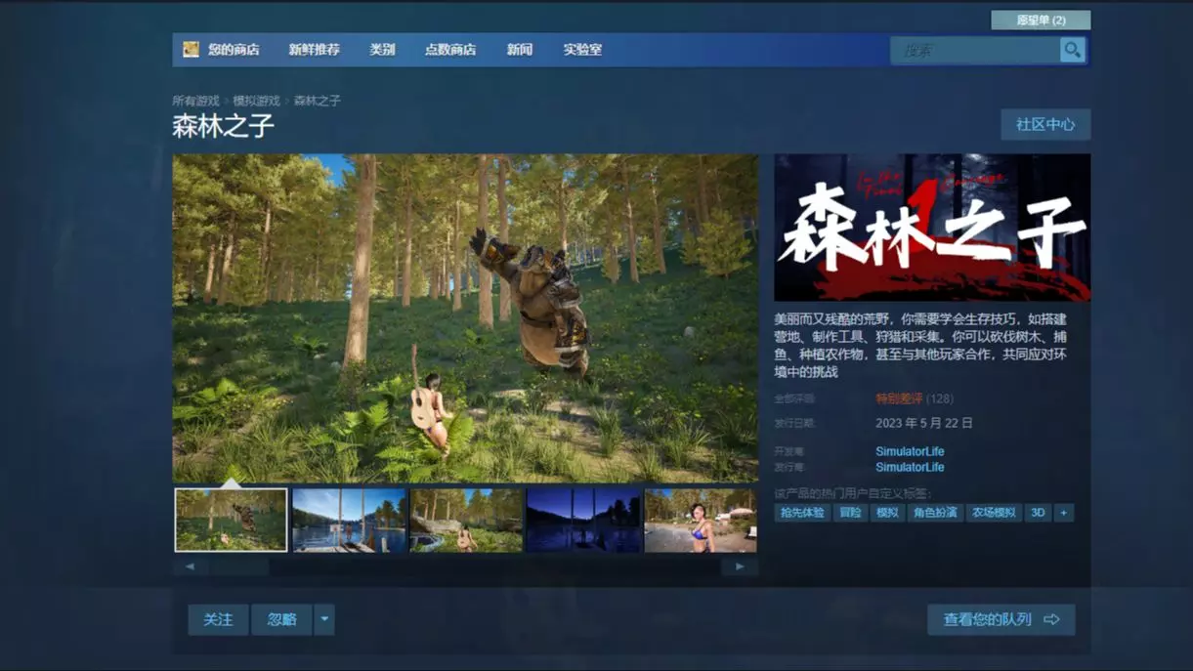The width and height of the screenshot is (1193, 671).
Task: Open 您的商店 menu
Action: point(234,50)
